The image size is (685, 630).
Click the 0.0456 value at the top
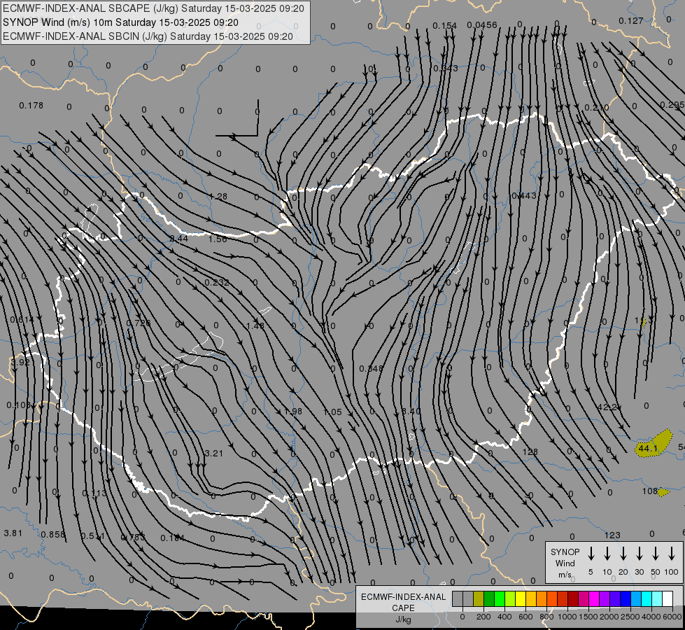(x=482, y=25)
